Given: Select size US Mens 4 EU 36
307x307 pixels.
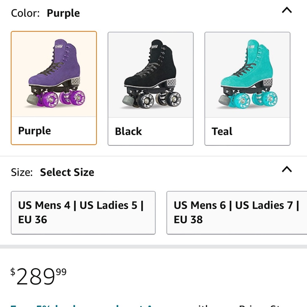Looking at the screenshot, I should coord(83,212).
